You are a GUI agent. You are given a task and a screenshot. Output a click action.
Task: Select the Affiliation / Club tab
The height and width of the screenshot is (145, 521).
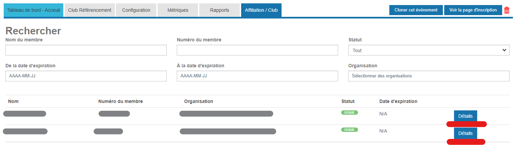pos(261,10)
